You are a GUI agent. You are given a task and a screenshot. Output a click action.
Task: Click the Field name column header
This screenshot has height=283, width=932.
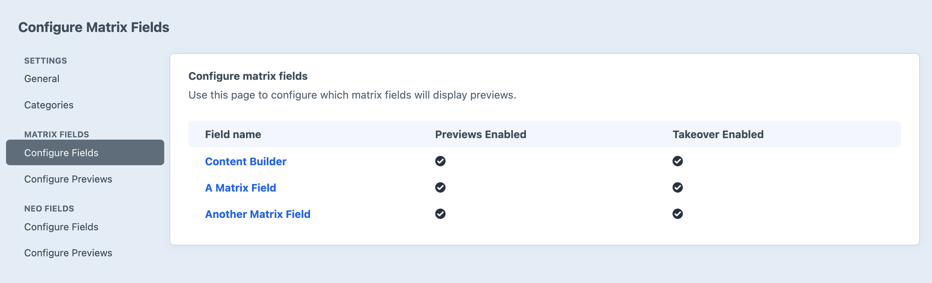click(233, 134)
